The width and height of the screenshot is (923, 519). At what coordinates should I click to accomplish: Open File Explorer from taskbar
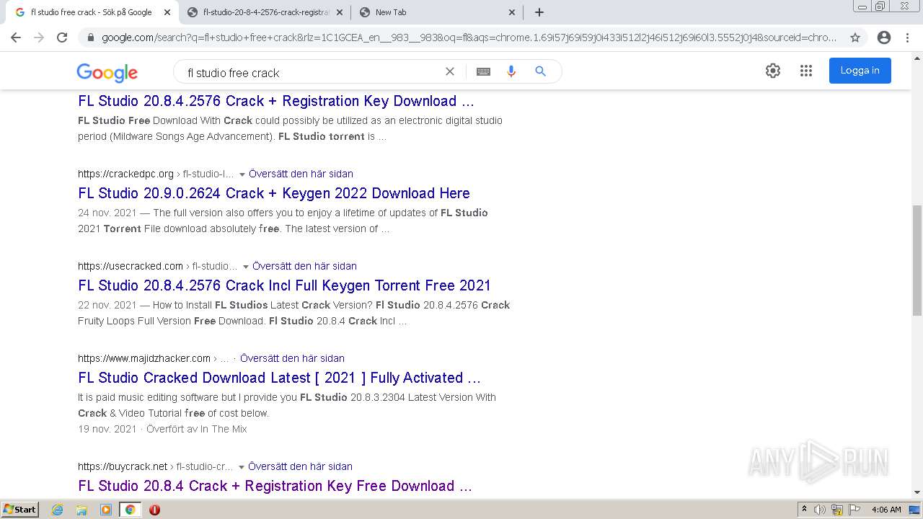[x=81, y=510]
